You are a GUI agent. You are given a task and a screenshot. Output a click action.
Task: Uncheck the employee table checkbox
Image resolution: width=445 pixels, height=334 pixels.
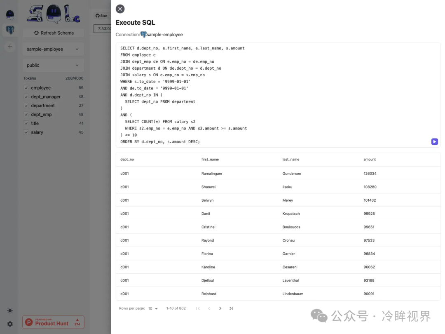click(26, 88)
